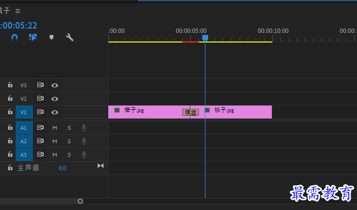Toggle sync lock on V3

pos(40,85)
